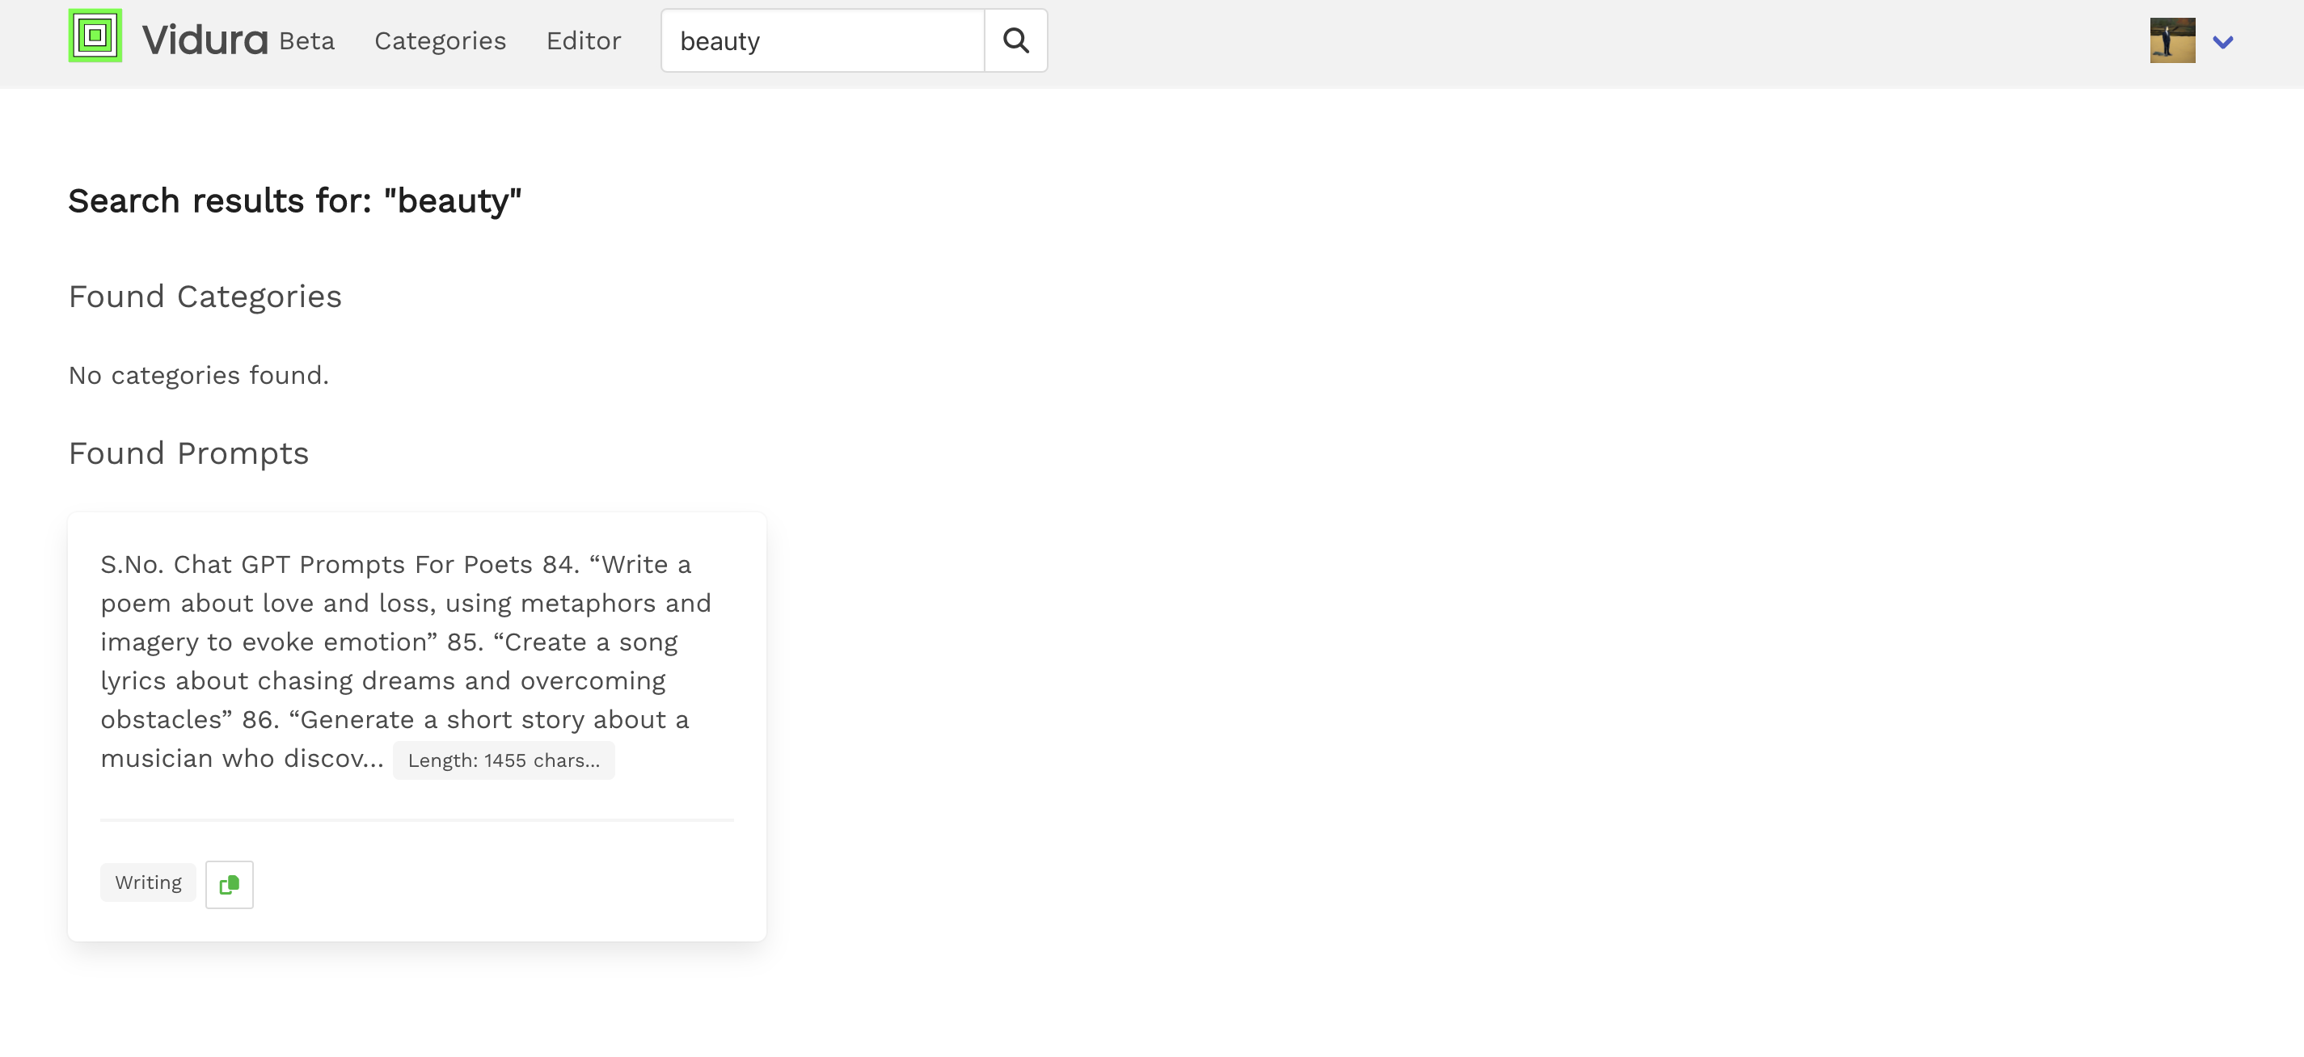Focus the search field containing beauty
The image size is (2304, 1057).
coord(822,41)
